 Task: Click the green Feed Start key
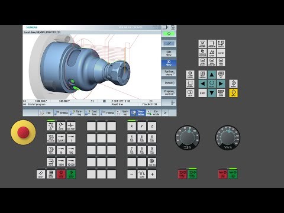[x=233, y=175]
